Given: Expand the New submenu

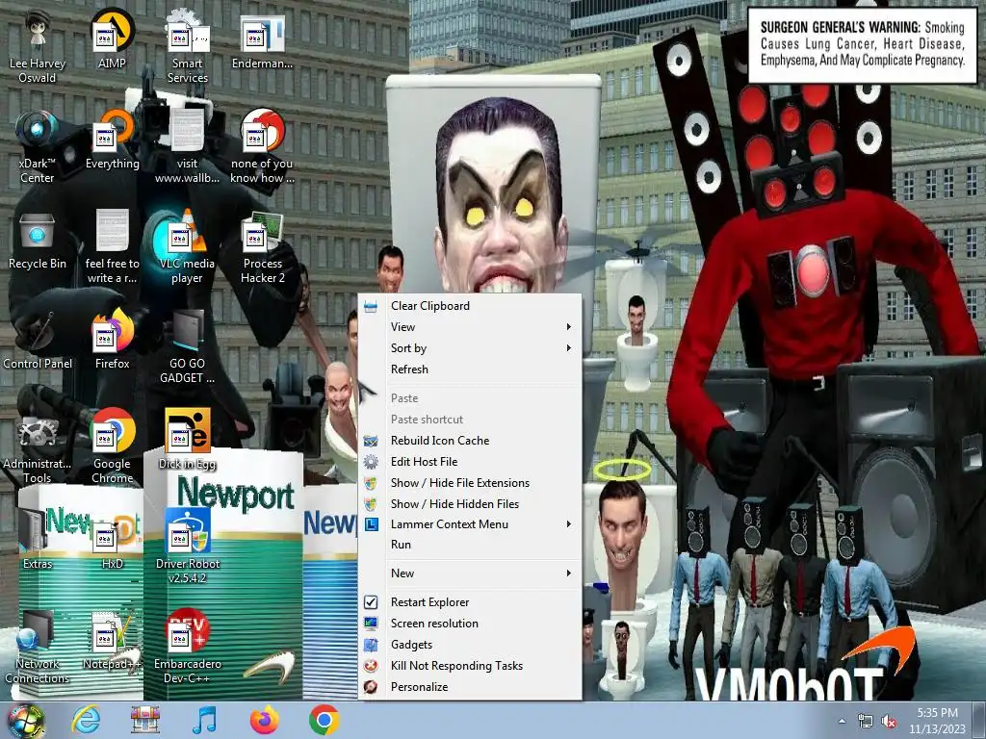Looking at the screenshot, I should (469, 573).
